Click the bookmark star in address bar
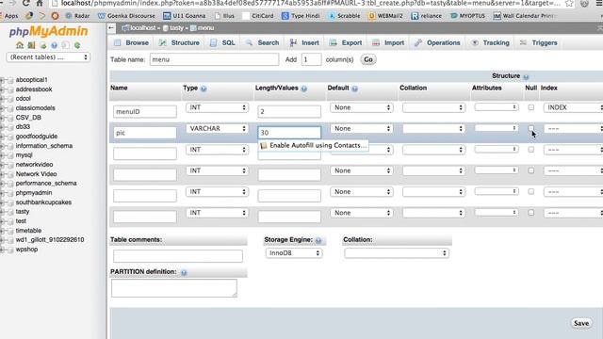This screenshot has height=339, width=603. point(569,4)
